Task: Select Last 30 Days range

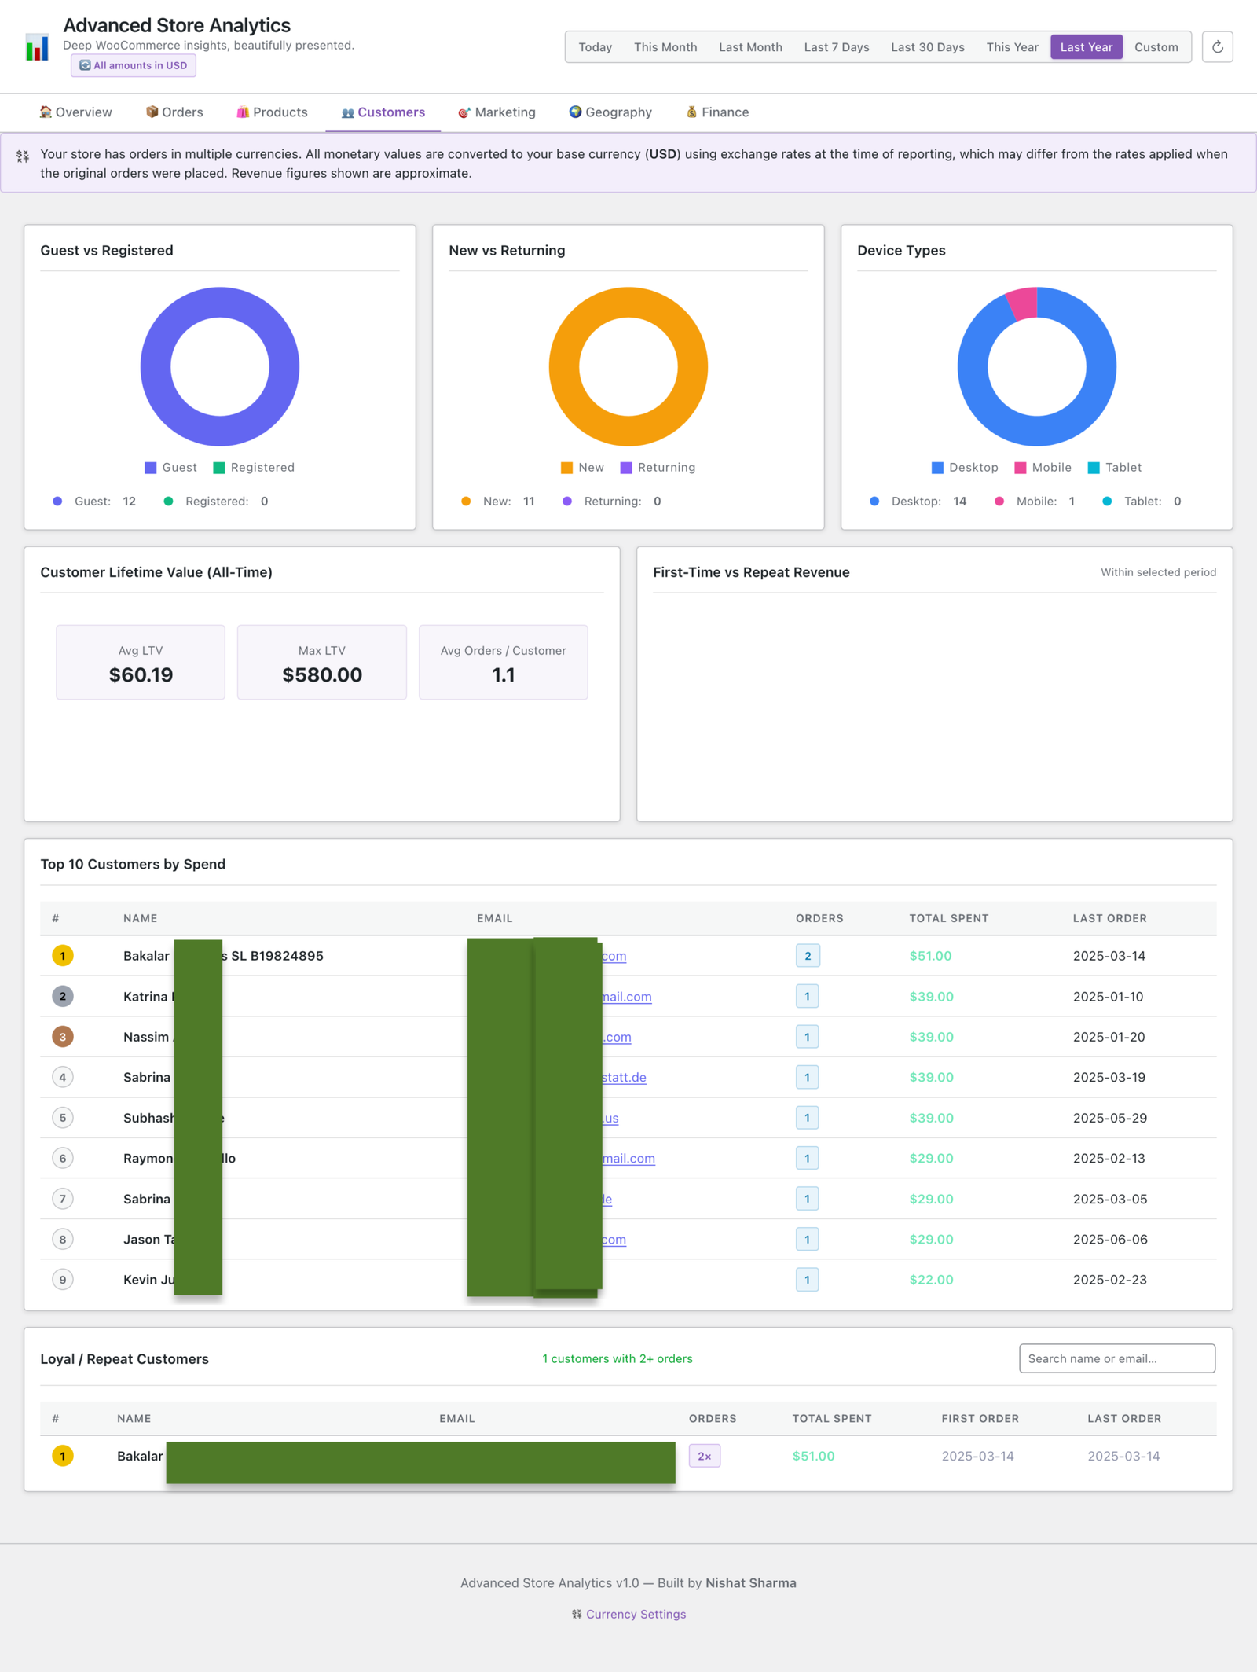Action: pos(928,47)
